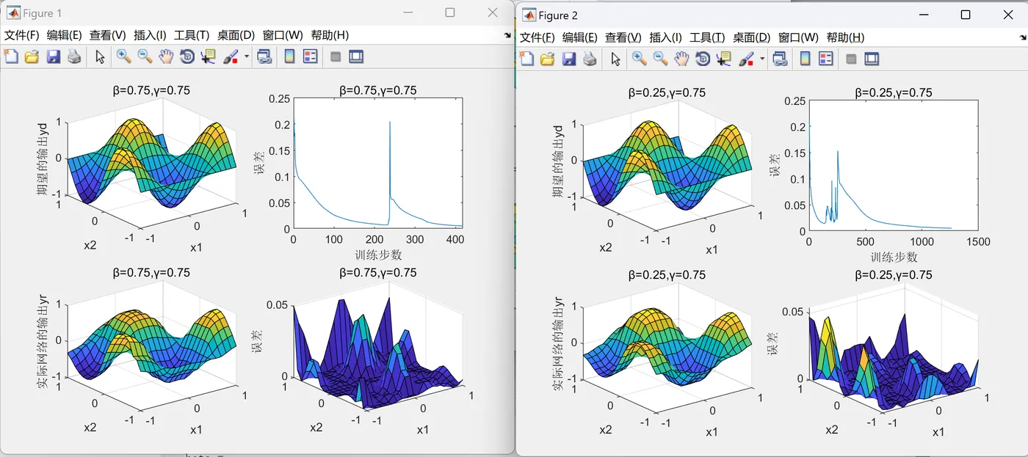Open 文件(F) menu in Figure 1
The width and height of the screenshot is (1028, 457).
click(x=21, y=35)
